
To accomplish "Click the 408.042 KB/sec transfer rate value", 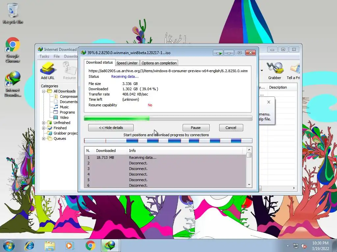I will 135,94.
